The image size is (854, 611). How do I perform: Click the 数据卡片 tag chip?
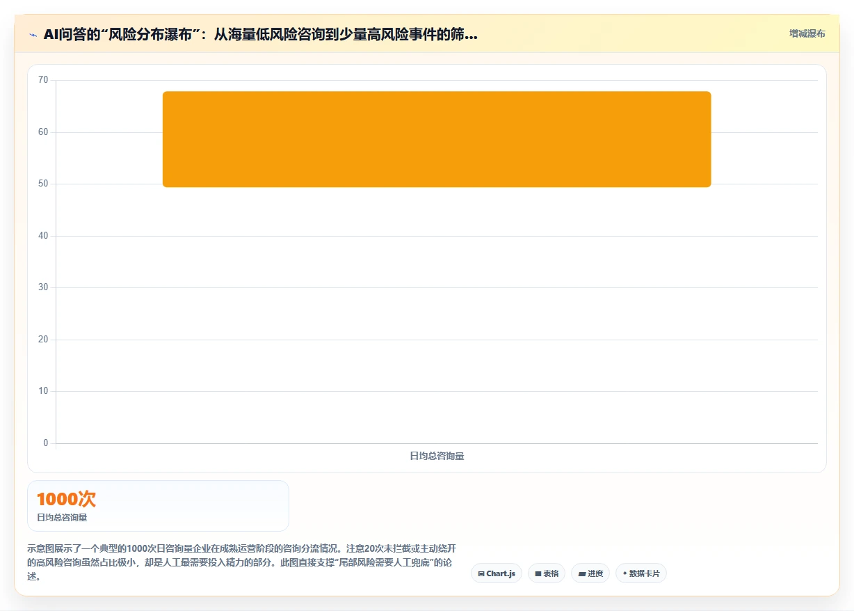coord(640,573)
